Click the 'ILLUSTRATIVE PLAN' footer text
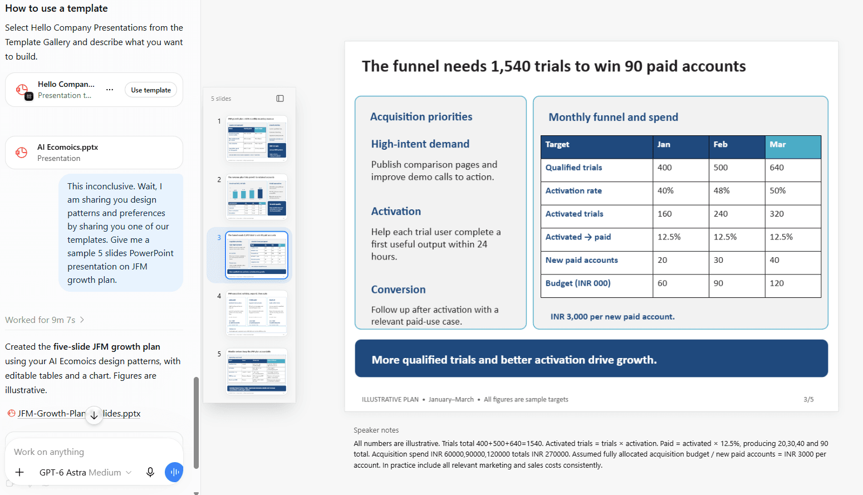This screenshot has height=495, width=863. pos(390,399)
